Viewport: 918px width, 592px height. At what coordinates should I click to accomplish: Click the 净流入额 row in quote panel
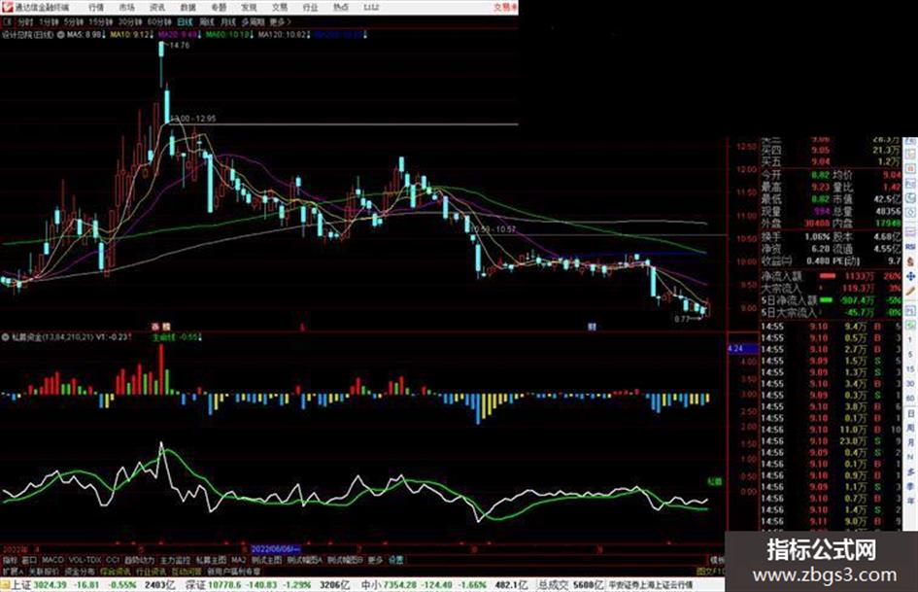832,276
